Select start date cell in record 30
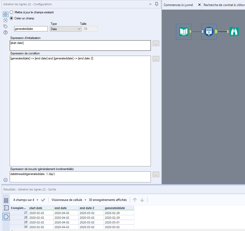The width and height of the screenshot is (245, 231). [41, 227]
